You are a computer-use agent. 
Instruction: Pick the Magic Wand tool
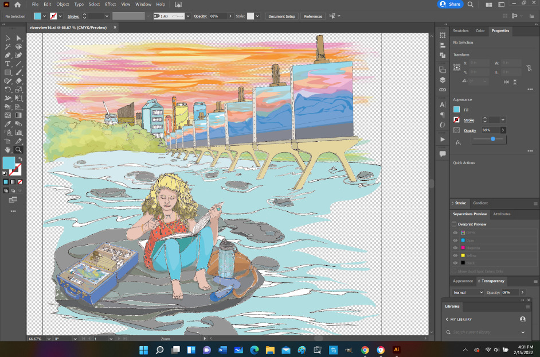tap(8, 46)
